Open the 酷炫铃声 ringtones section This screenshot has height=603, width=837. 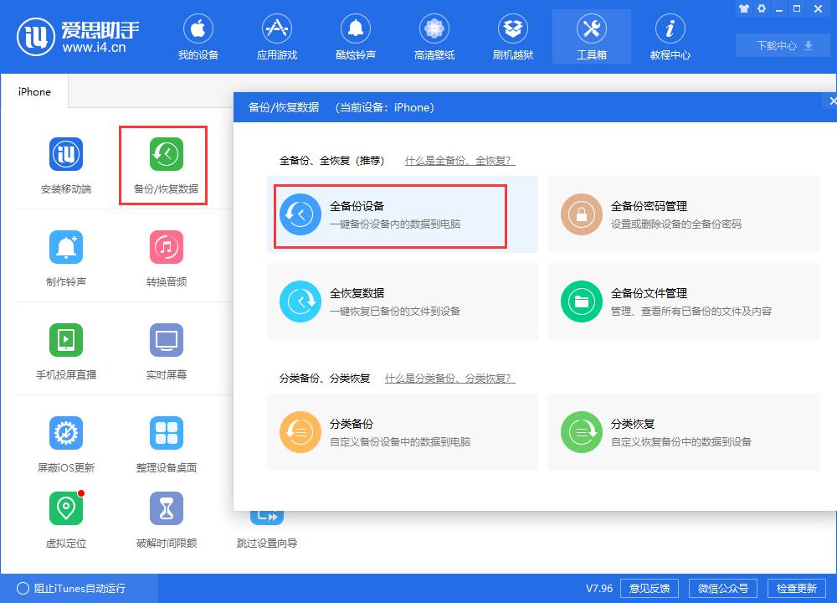(356, 36)
